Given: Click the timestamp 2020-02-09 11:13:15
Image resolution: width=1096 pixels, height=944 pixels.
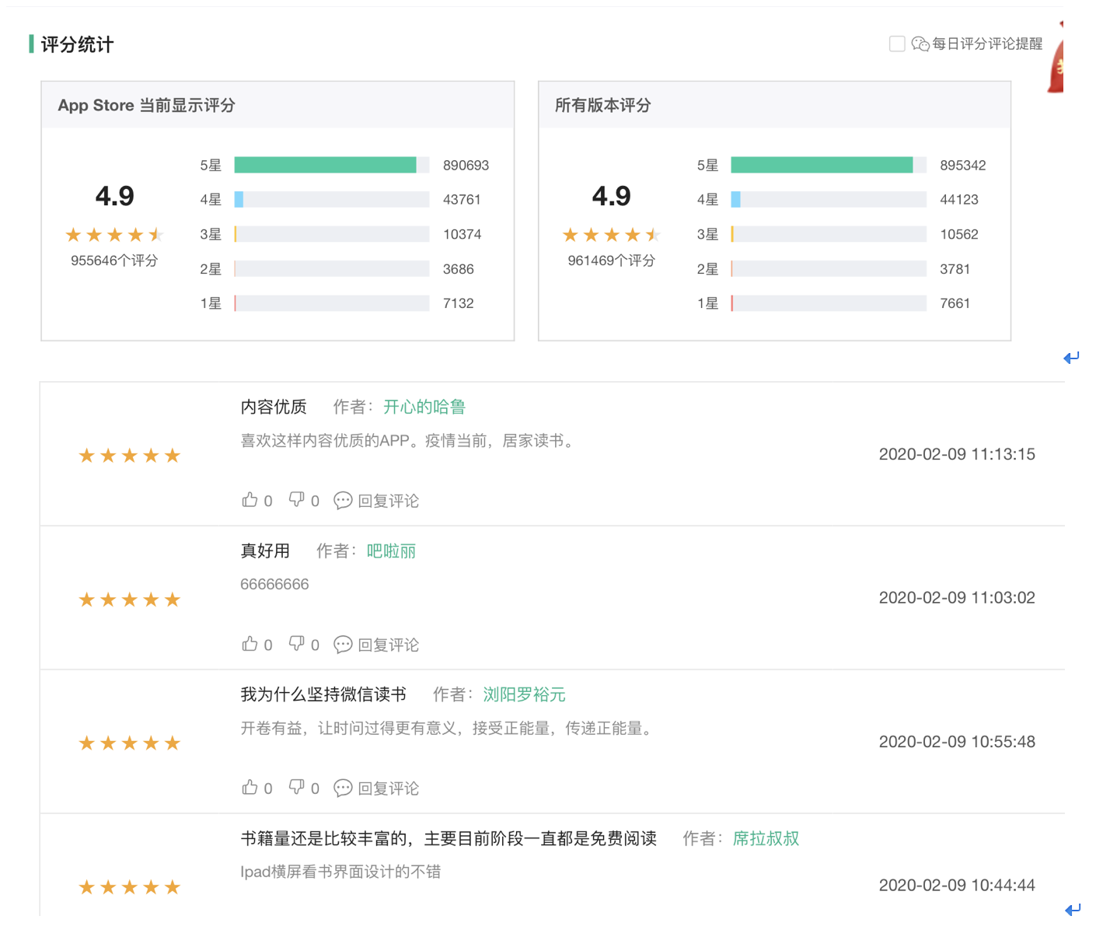Looking at the screenshot, I should [957, 454].
